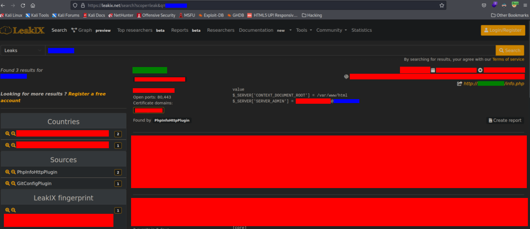Focus the browser URL address bar
Screen dimensions: 530x229
(258, 5)
